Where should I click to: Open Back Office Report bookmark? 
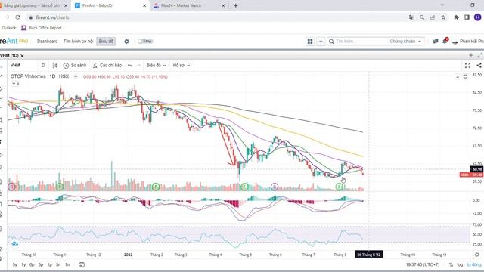pyautogui.click(x=43, y=28)
